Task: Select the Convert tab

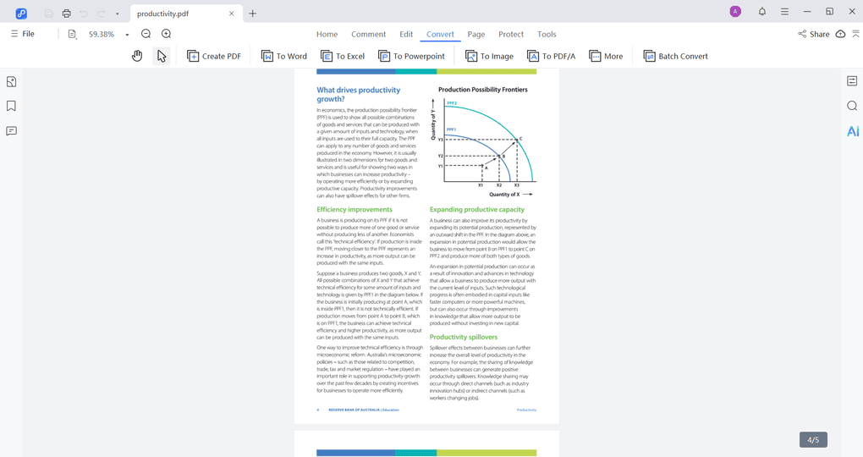Action: 440,34
